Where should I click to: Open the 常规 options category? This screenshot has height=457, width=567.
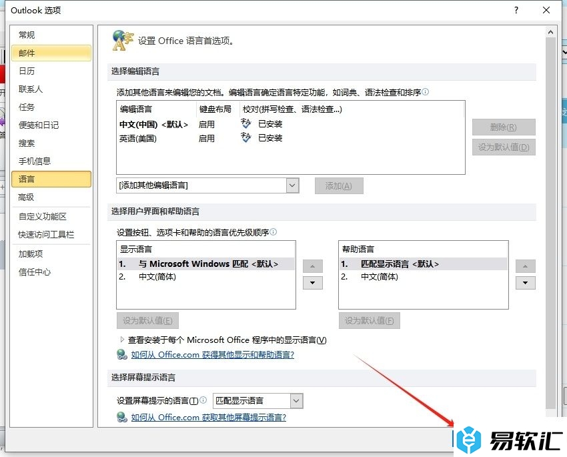click(x=51, y=35)
